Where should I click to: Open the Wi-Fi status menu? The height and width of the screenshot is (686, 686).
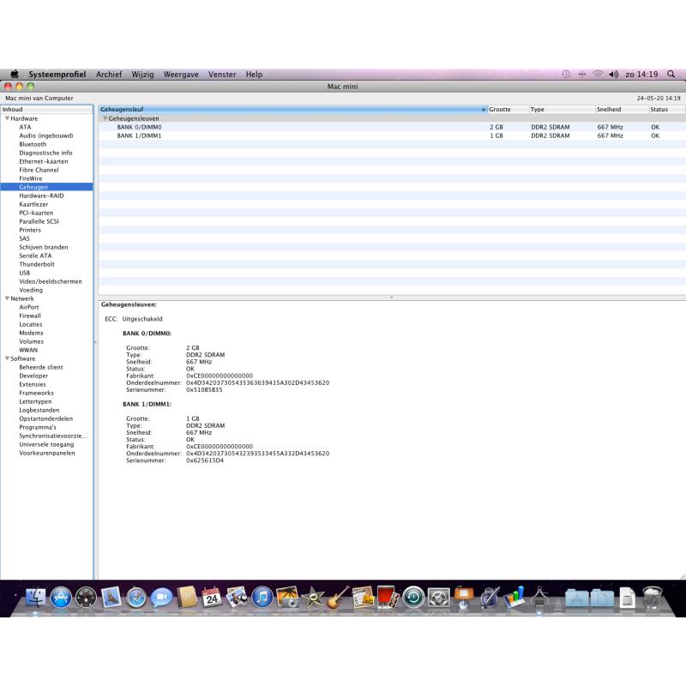[598, 75]
